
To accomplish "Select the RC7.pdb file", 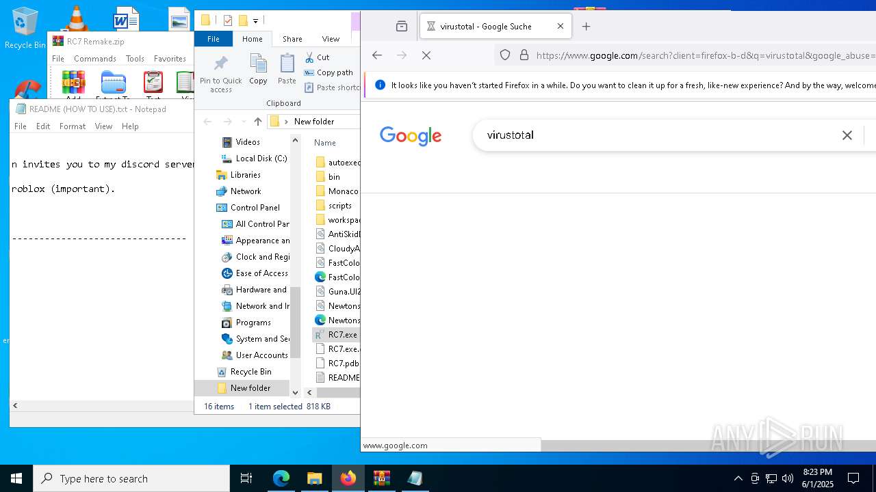I will [x=344, y=364].
